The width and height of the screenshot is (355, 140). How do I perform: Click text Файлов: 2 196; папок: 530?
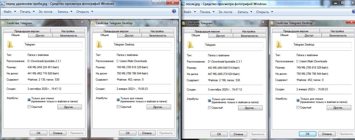(224, 80)
